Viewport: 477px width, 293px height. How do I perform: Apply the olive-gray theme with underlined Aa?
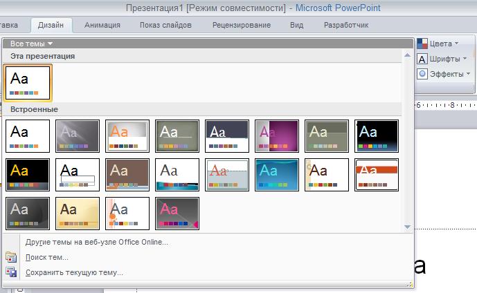point(177,135)
